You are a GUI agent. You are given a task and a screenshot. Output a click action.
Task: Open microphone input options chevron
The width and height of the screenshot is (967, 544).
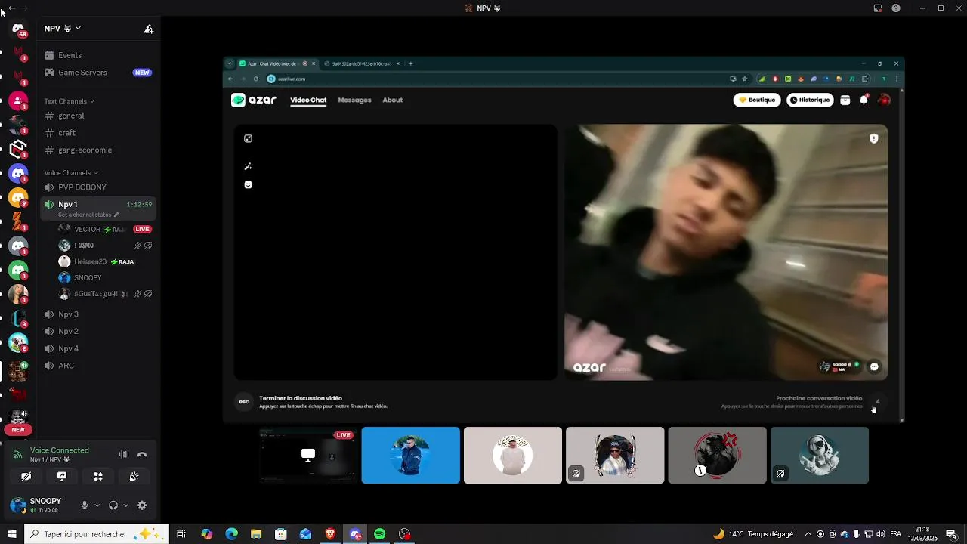(97, 505)
